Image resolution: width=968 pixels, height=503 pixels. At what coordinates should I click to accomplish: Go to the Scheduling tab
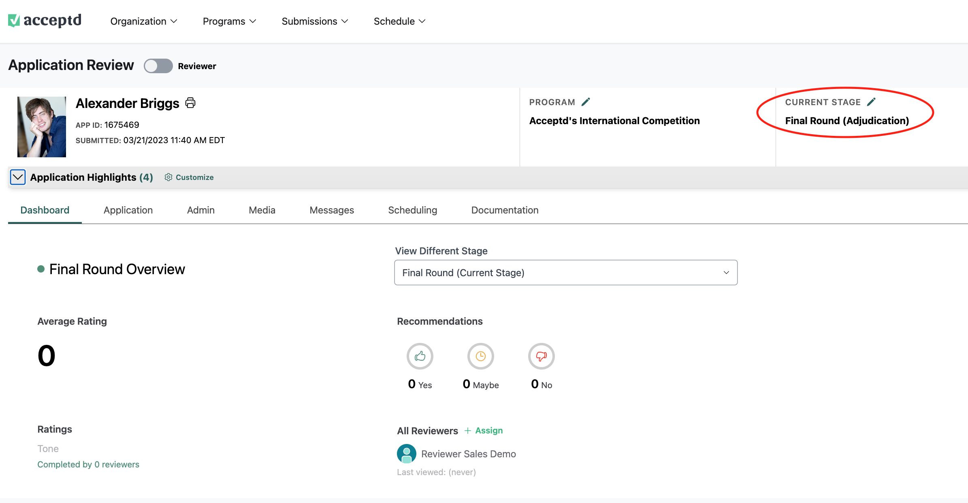click(x=413, y=210)
